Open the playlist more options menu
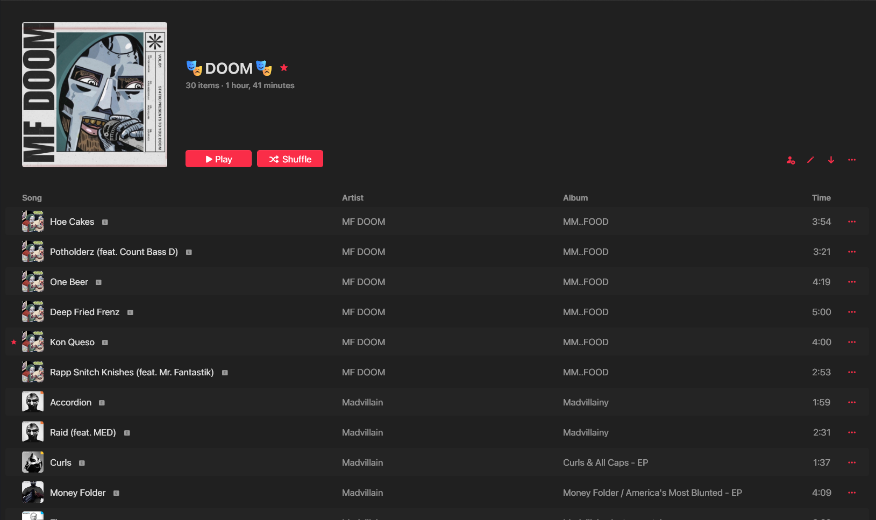Viewport: 876px width, 520px height. [x=852, y=160]
